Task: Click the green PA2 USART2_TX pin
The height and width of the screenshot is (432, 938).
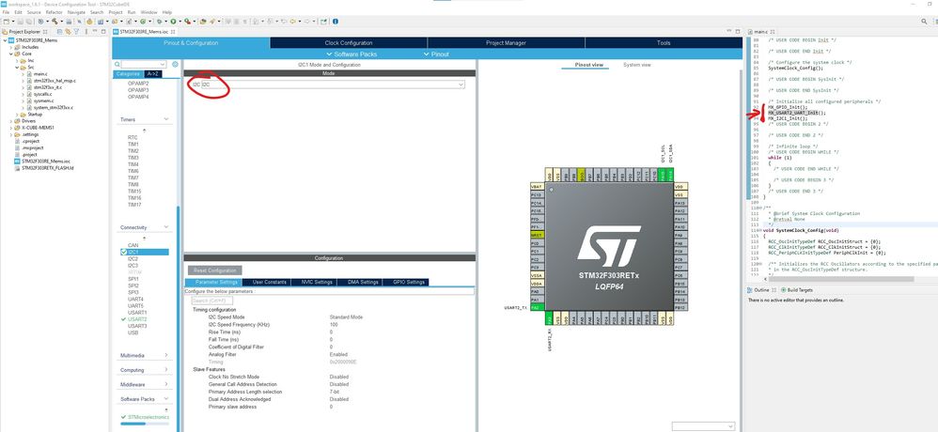Action: pyautogui.click(x=536, y=307)
